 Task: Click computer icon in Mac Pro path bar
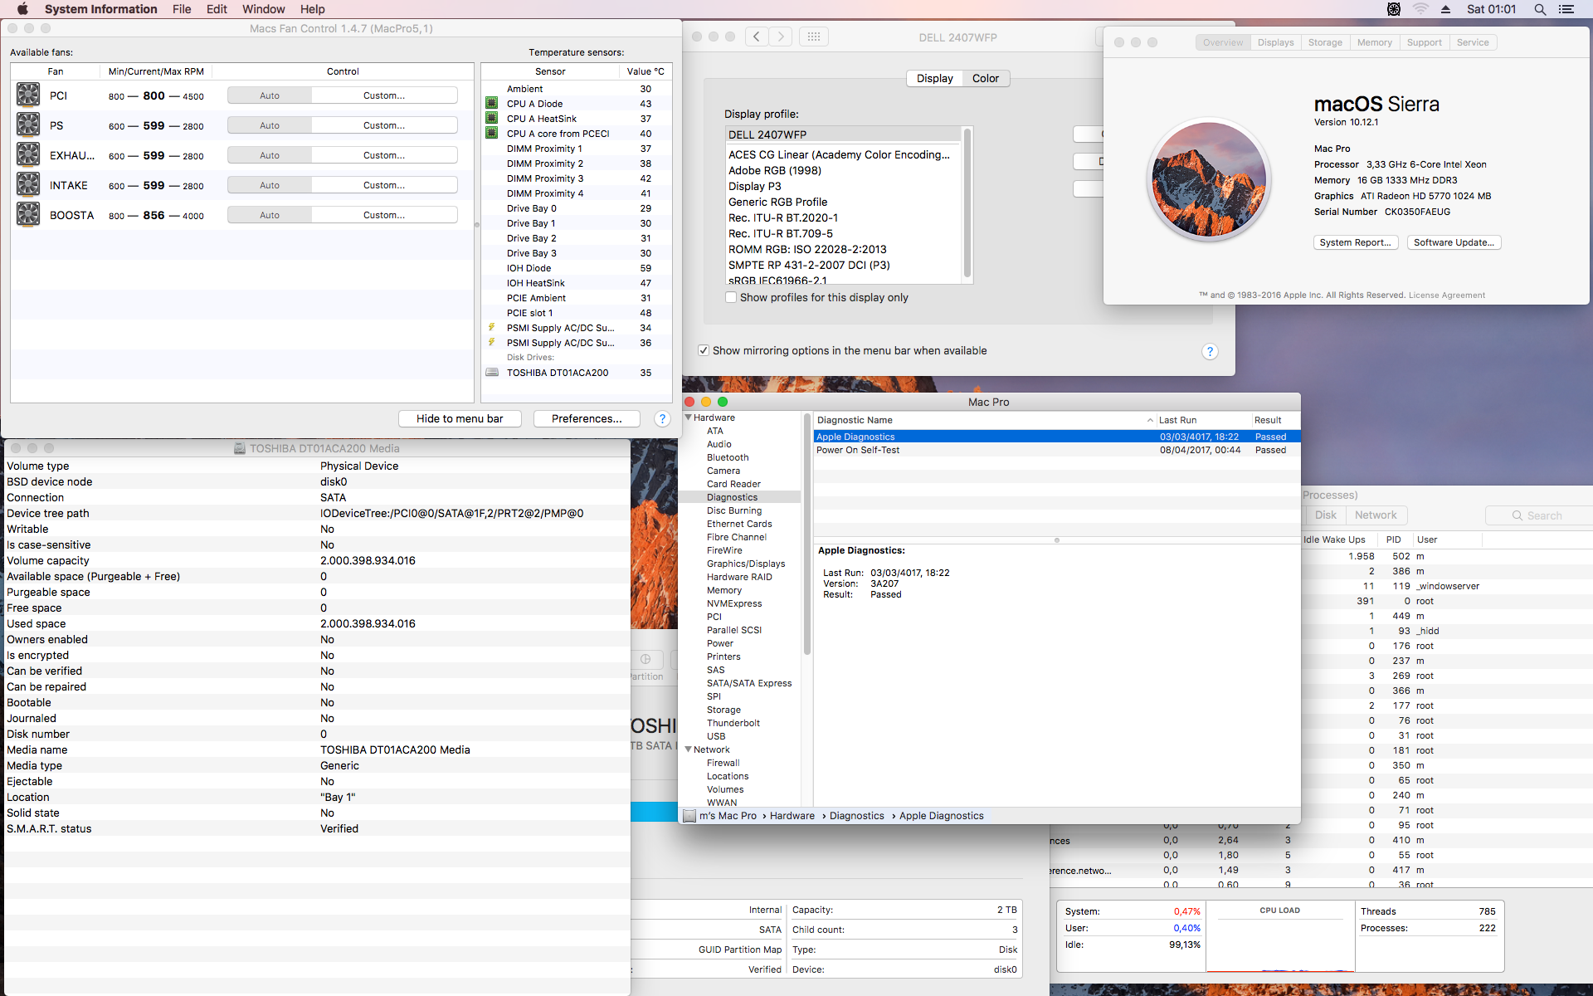[689, 816]
